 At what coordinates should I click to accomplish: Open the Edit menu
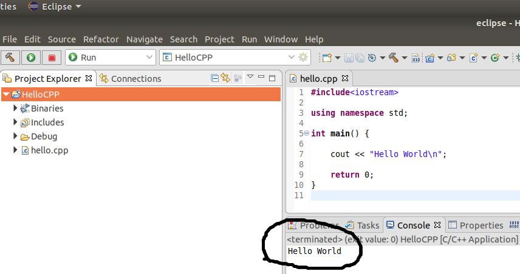pos(32,39)
